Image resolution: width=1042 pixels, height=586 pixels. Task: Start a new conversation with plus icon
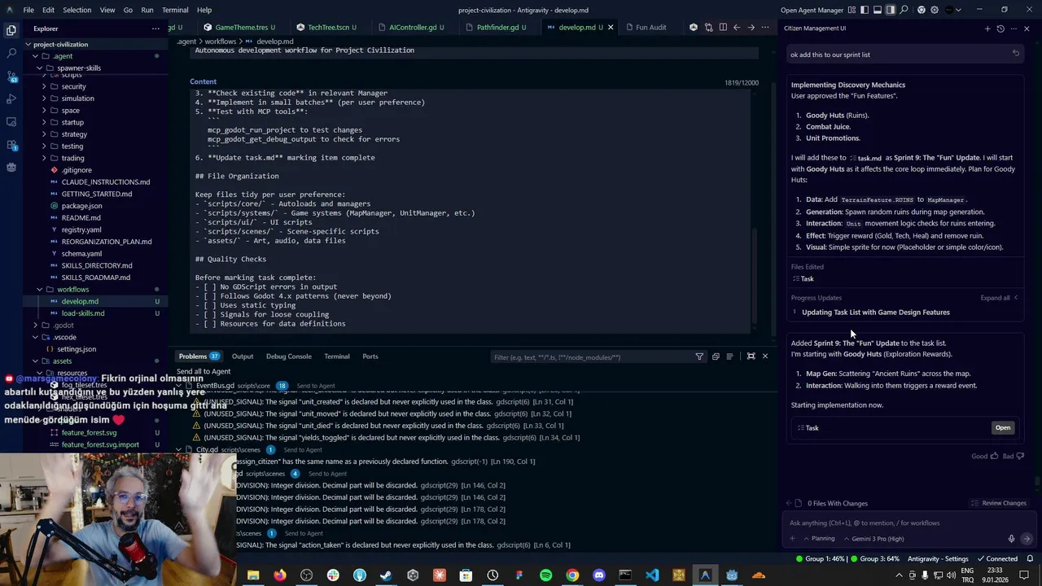pos(987,28)
